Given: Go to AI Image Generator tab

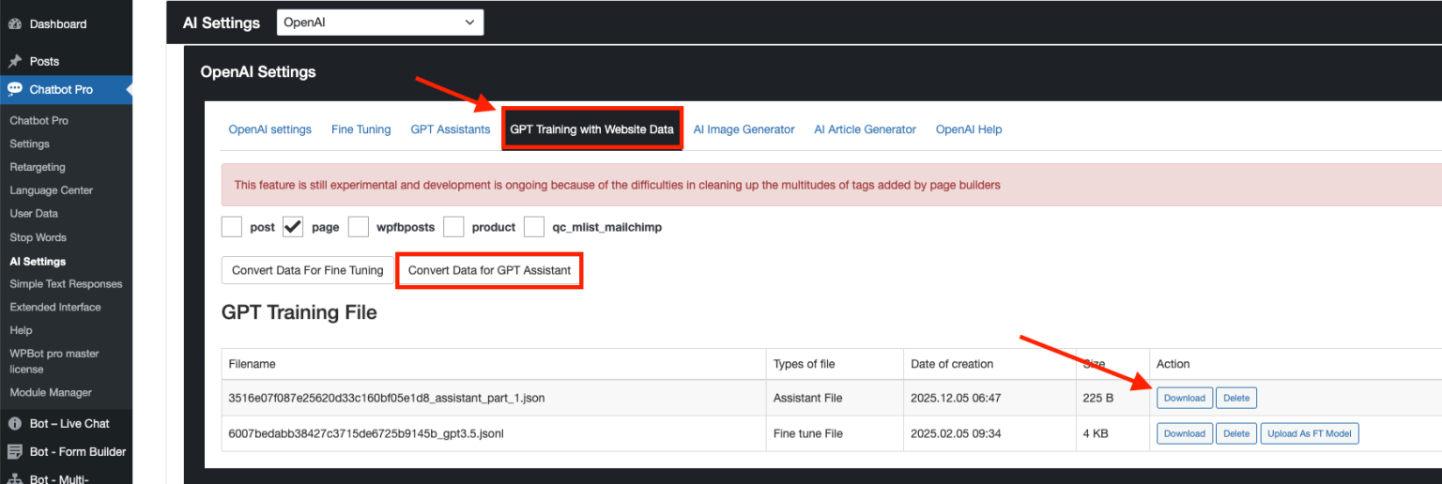Looking at the screenshot, I should point(744,129).
